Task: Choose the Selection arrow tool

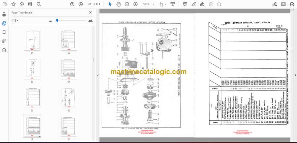Action: click(x=110, y=4)
